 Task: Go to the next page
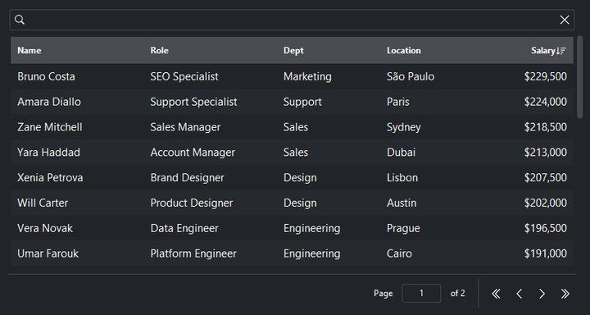[542, 294]
